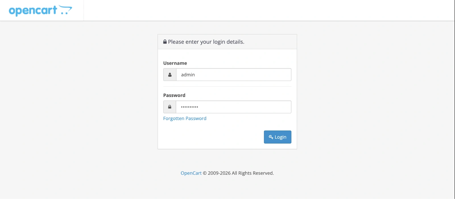The image size is (455, 199).
Task: Click the Login text on the blue button
Action: click(x=280, y=137)
